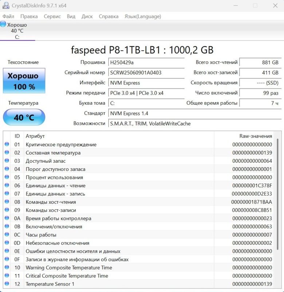
Task: Select the C: disk tab at top
Action: (x=17, y=31)
